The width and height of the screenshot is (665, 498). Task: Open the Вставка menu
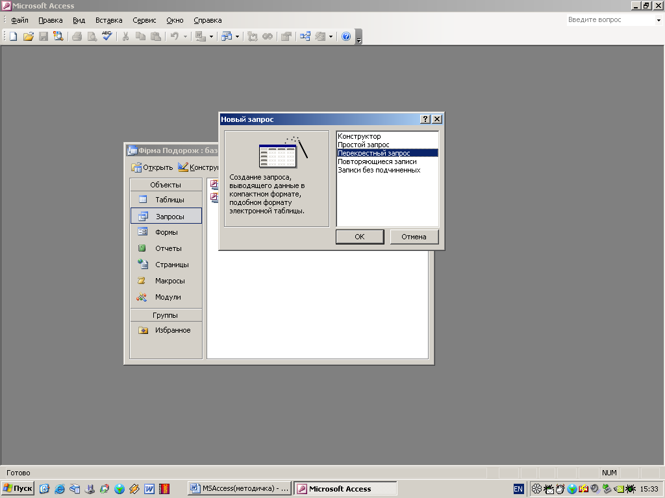click(x=108, y=20)
